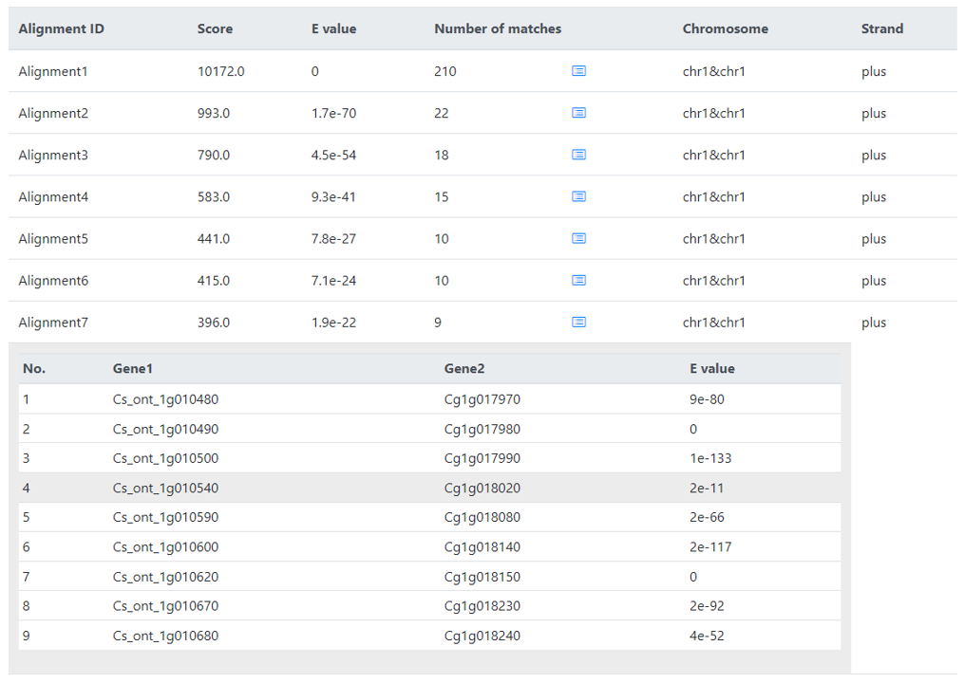964x683 pixels.
Task: Collapse match list icon for Alignment7
Action: pos(578,322)
